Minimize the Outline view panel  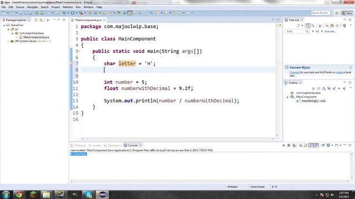pos(344,82)
